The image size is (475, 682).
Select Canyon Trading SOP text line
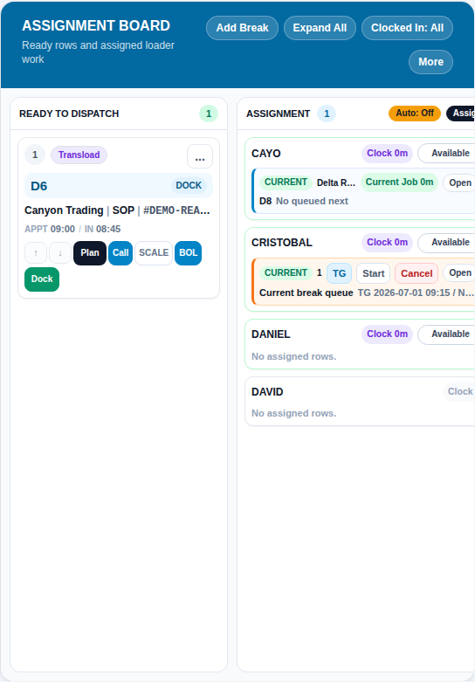(117, 210)
